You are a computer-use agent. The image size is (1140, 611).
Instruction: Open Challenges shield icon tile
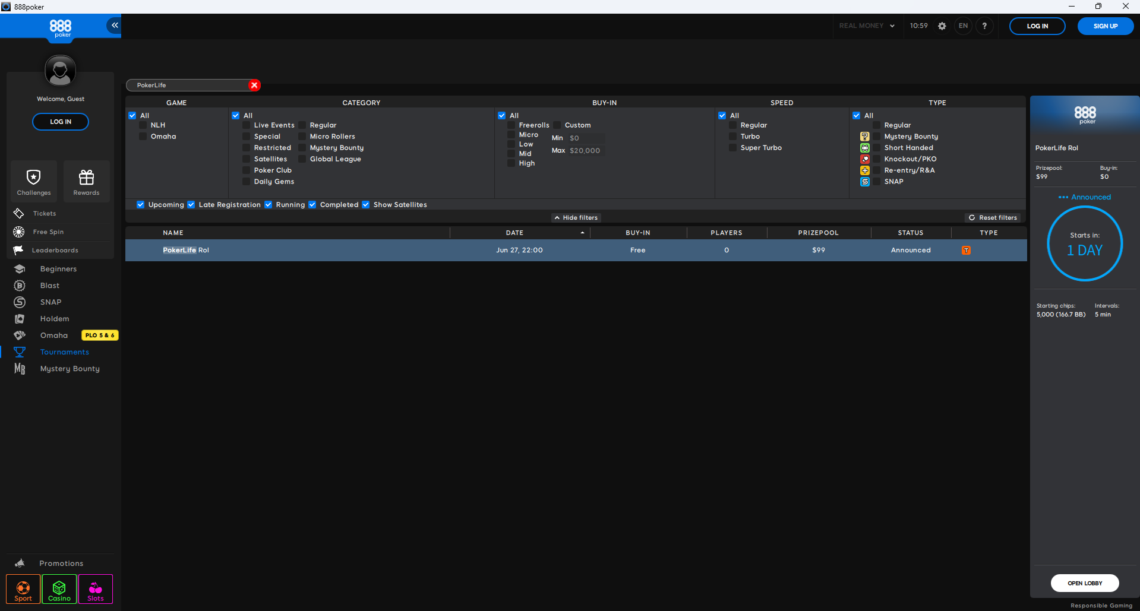[34, 181]
